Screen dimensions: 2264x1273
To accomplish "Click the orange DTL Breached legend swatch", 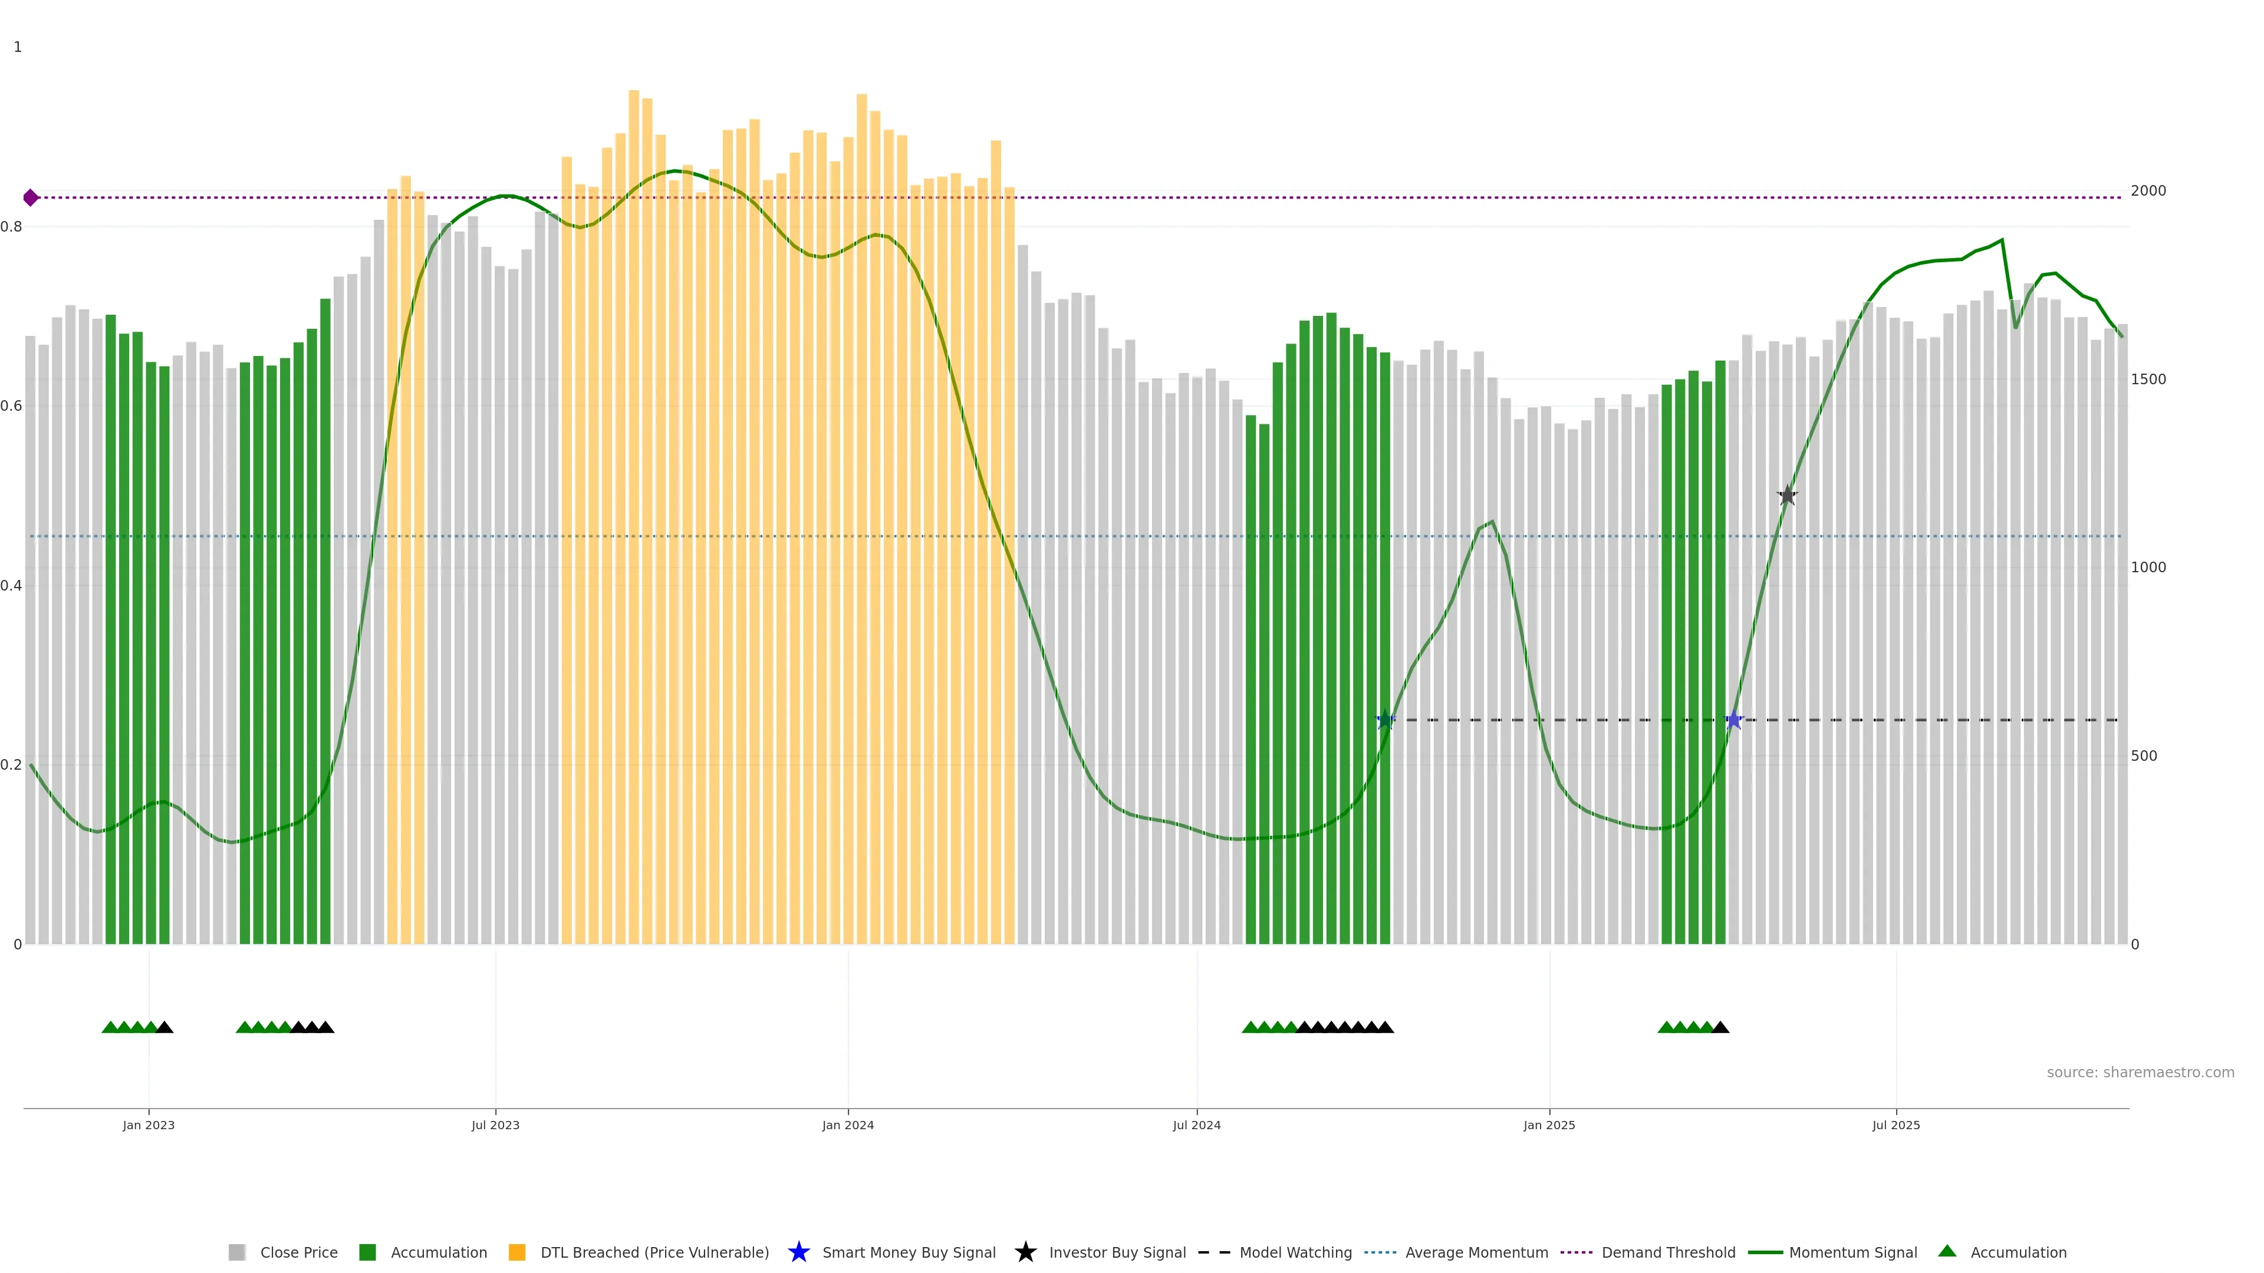I will pyautogui.click(x=517, y=1252).
